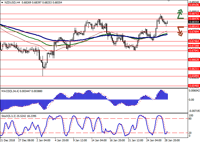Select the 0.65460 bottom price label

click(x=194, y=86)
